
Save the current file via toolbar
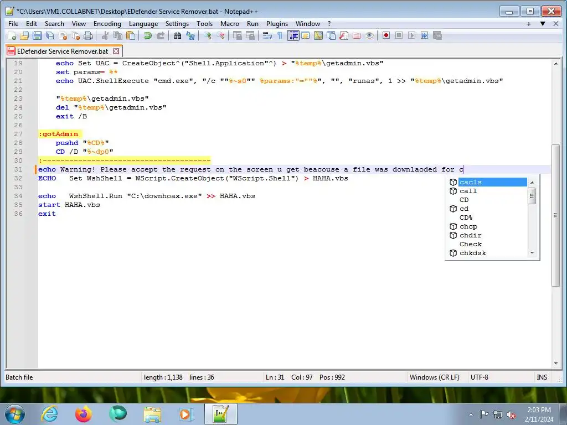37,35
